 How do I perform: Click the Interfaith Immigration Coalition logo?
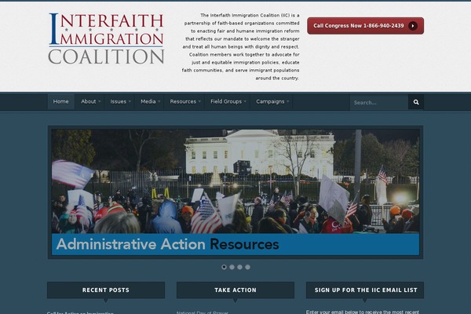(x=106, y=38)
